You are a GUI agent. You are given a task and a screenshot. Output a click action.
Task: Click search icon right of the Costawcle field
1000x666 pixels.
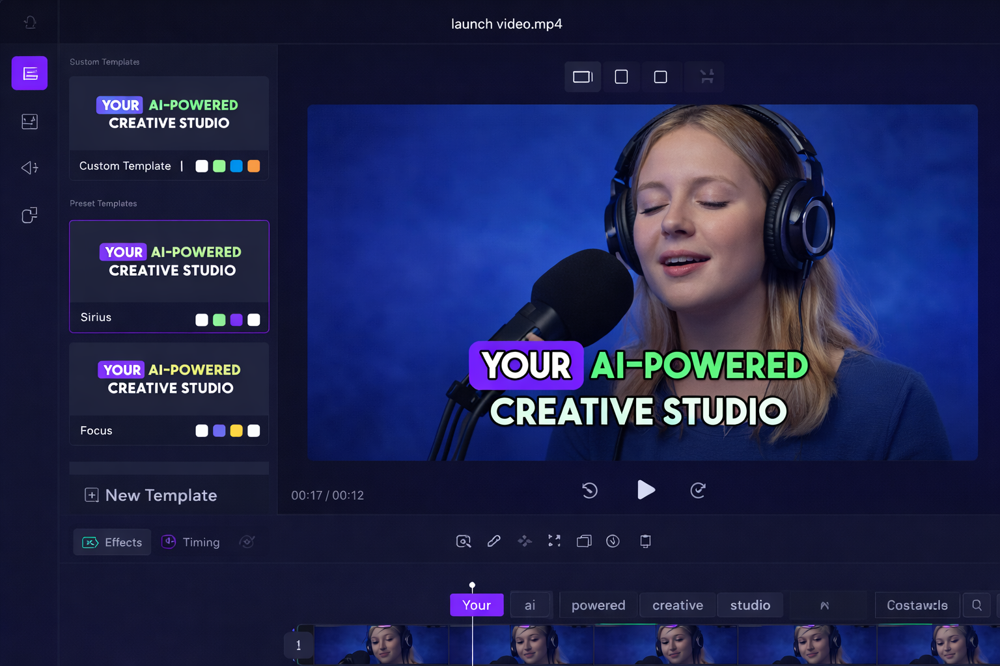(x=977, y=605)
